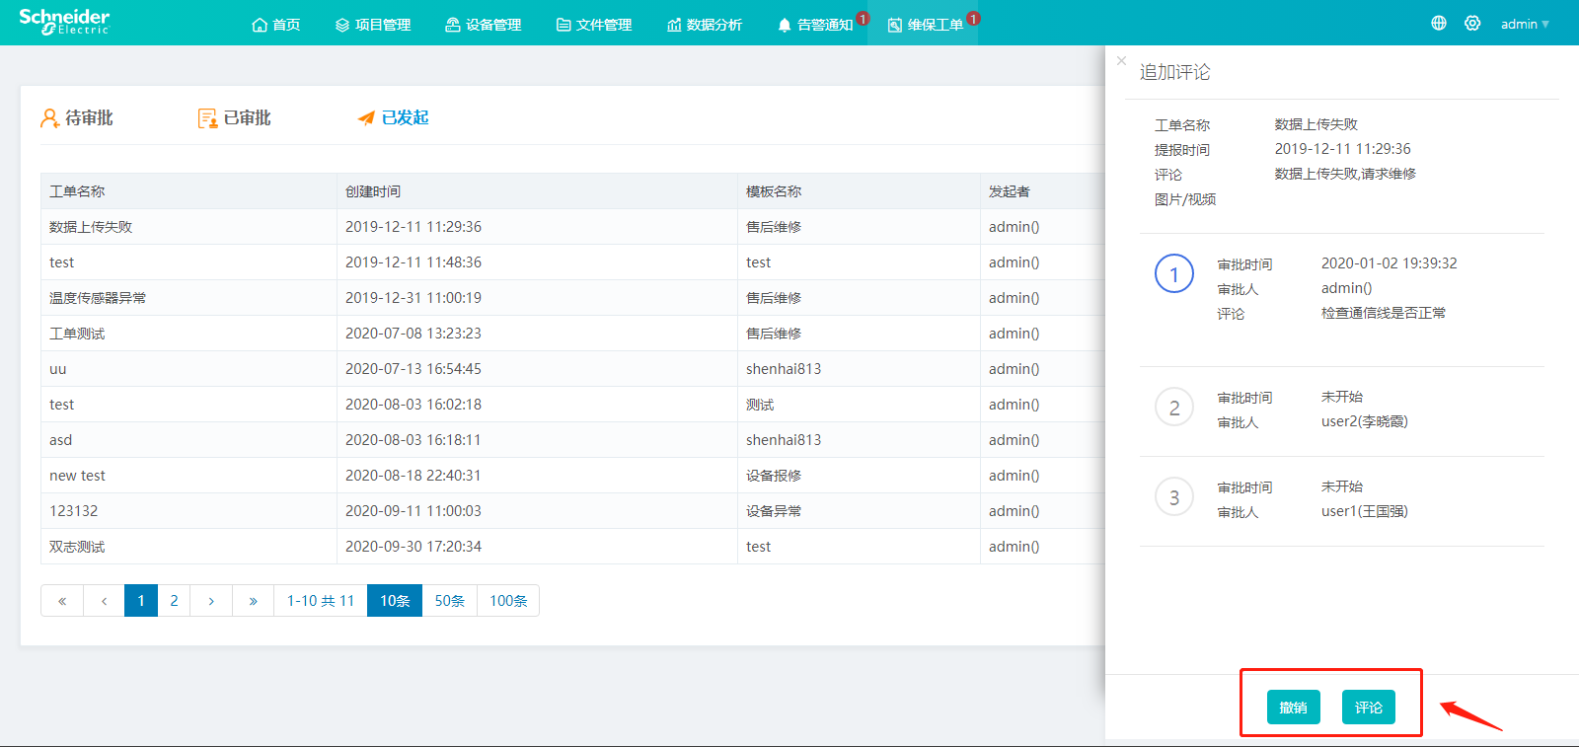Click the home icon beside 首页

click(260, 25)
